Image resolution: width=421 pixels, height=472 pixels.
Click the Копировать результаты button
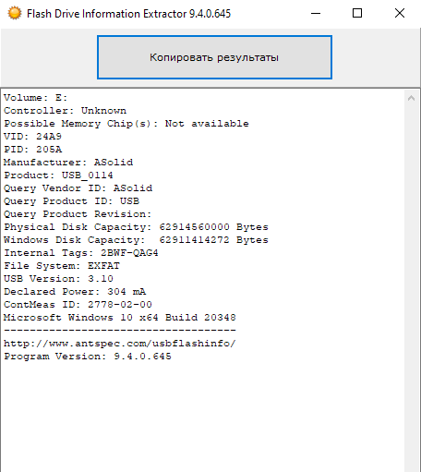coord(214,57)
